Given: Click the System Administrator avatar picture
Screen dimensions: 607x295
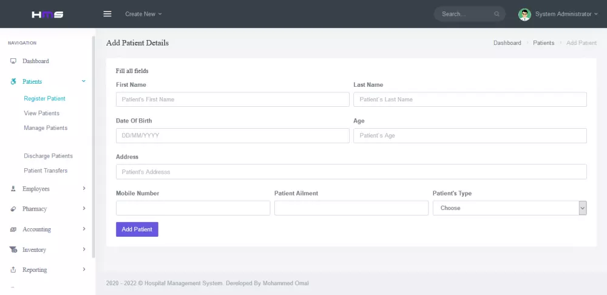Looking at the screenshot, I should (x=524, y=14).
